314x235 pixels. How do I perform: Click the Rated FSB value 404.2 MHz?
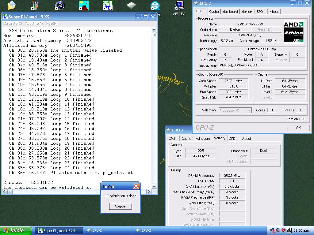pyautogui.click(x=233, y=97)
